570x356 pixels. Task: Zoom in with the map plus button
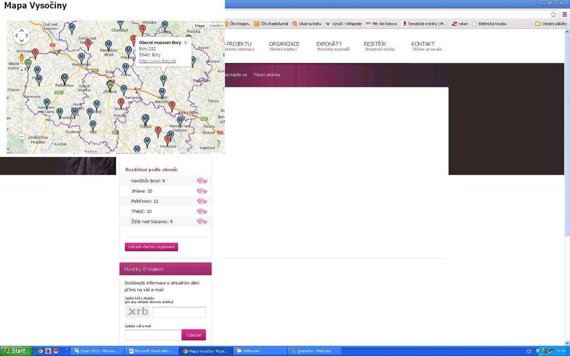click(x=22, y=71)
